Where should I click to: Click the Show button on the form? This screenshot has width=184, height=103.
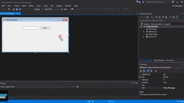click(45, 28)
